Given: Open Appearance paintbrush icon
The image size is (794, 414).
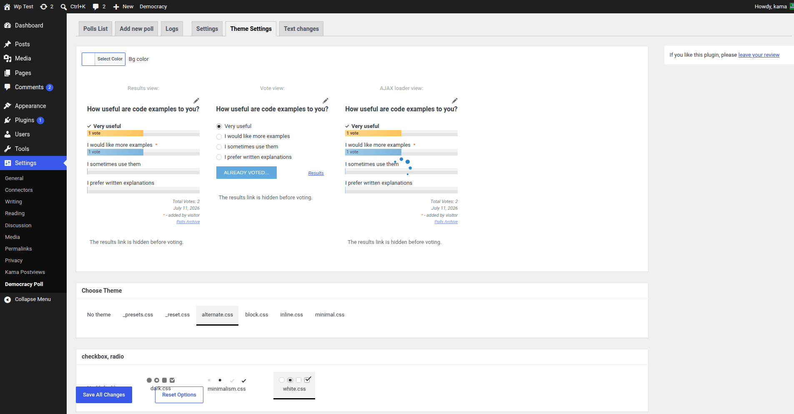Looking at the screenshot, I should (x=8, y=106).
